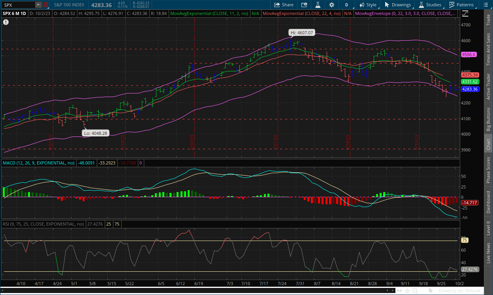Click the 4283.36 blue price tag
The height and width of the screenshot is (295, 493).
(x=470, y=89)
